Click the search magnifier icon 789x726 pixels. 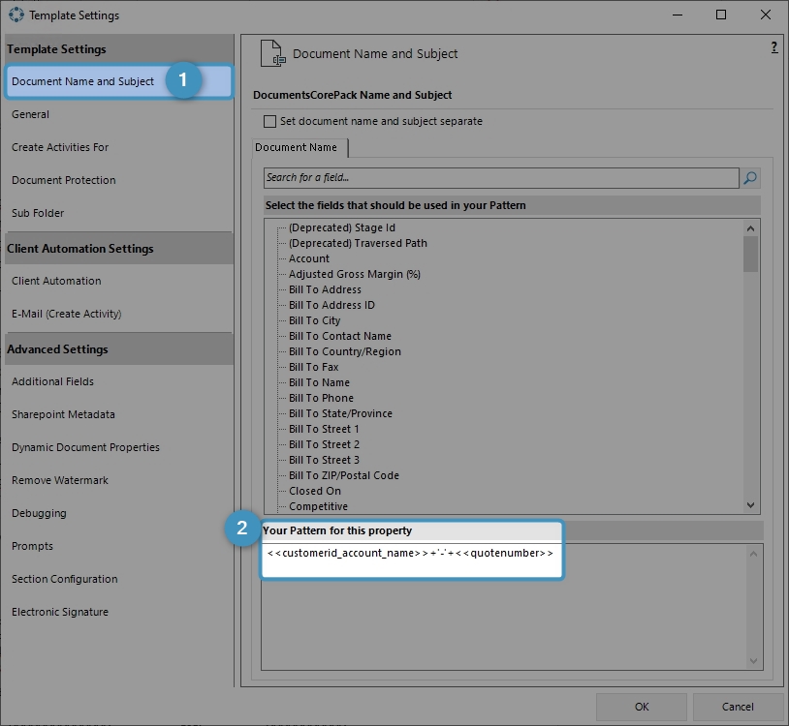tap(750, 178)
